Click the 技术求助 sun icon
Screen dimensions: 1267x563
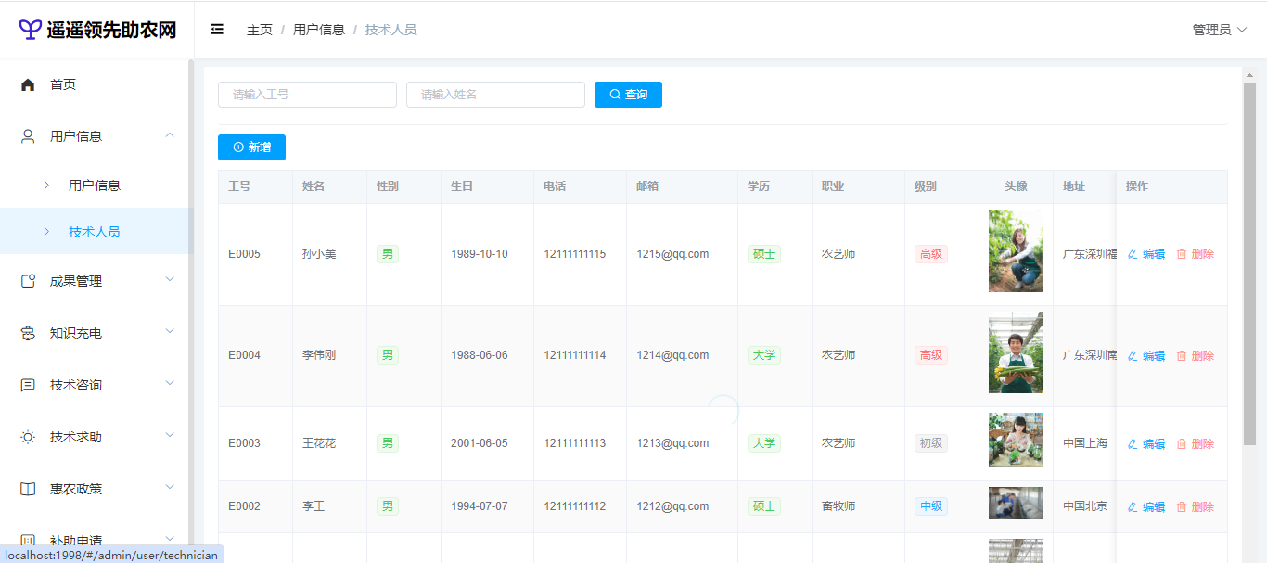(x=28, y=437)
